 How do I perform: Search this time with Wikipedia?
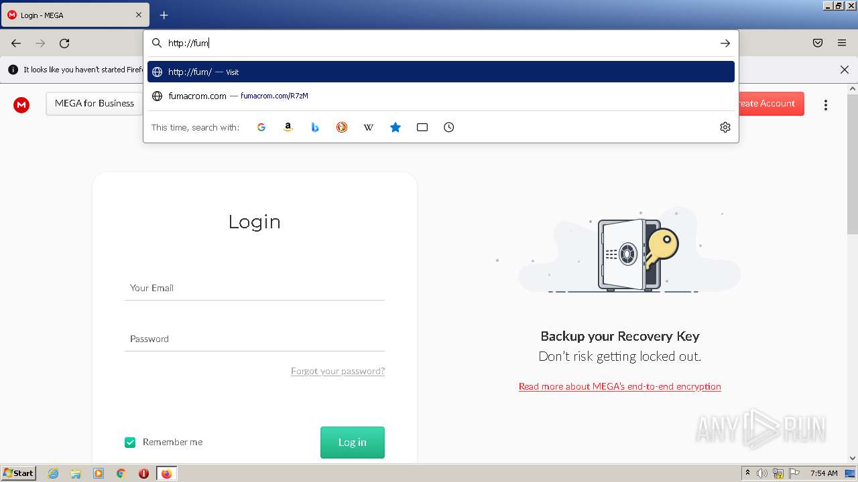click(x=369, y=127)
